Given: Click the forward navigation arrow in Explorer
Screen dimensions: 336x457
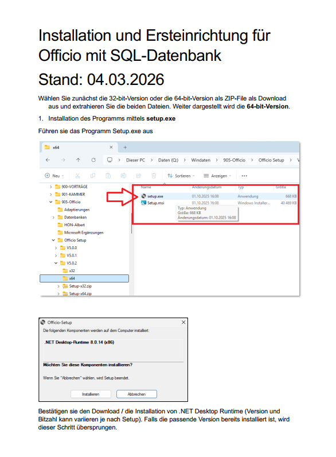Looking at the screenshot, I should pos(63,160).
